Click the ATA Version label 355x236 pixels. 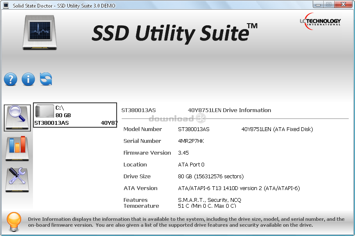(x=140, y=188)
